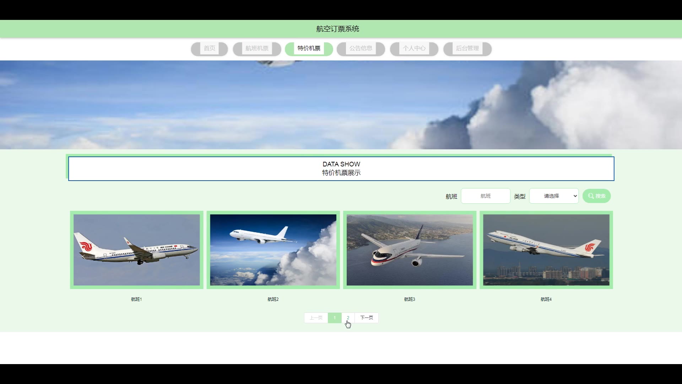The height and width of the screenshot is (384, 682).
Task: Click the 航班 search input field
Action: [485, 196]
